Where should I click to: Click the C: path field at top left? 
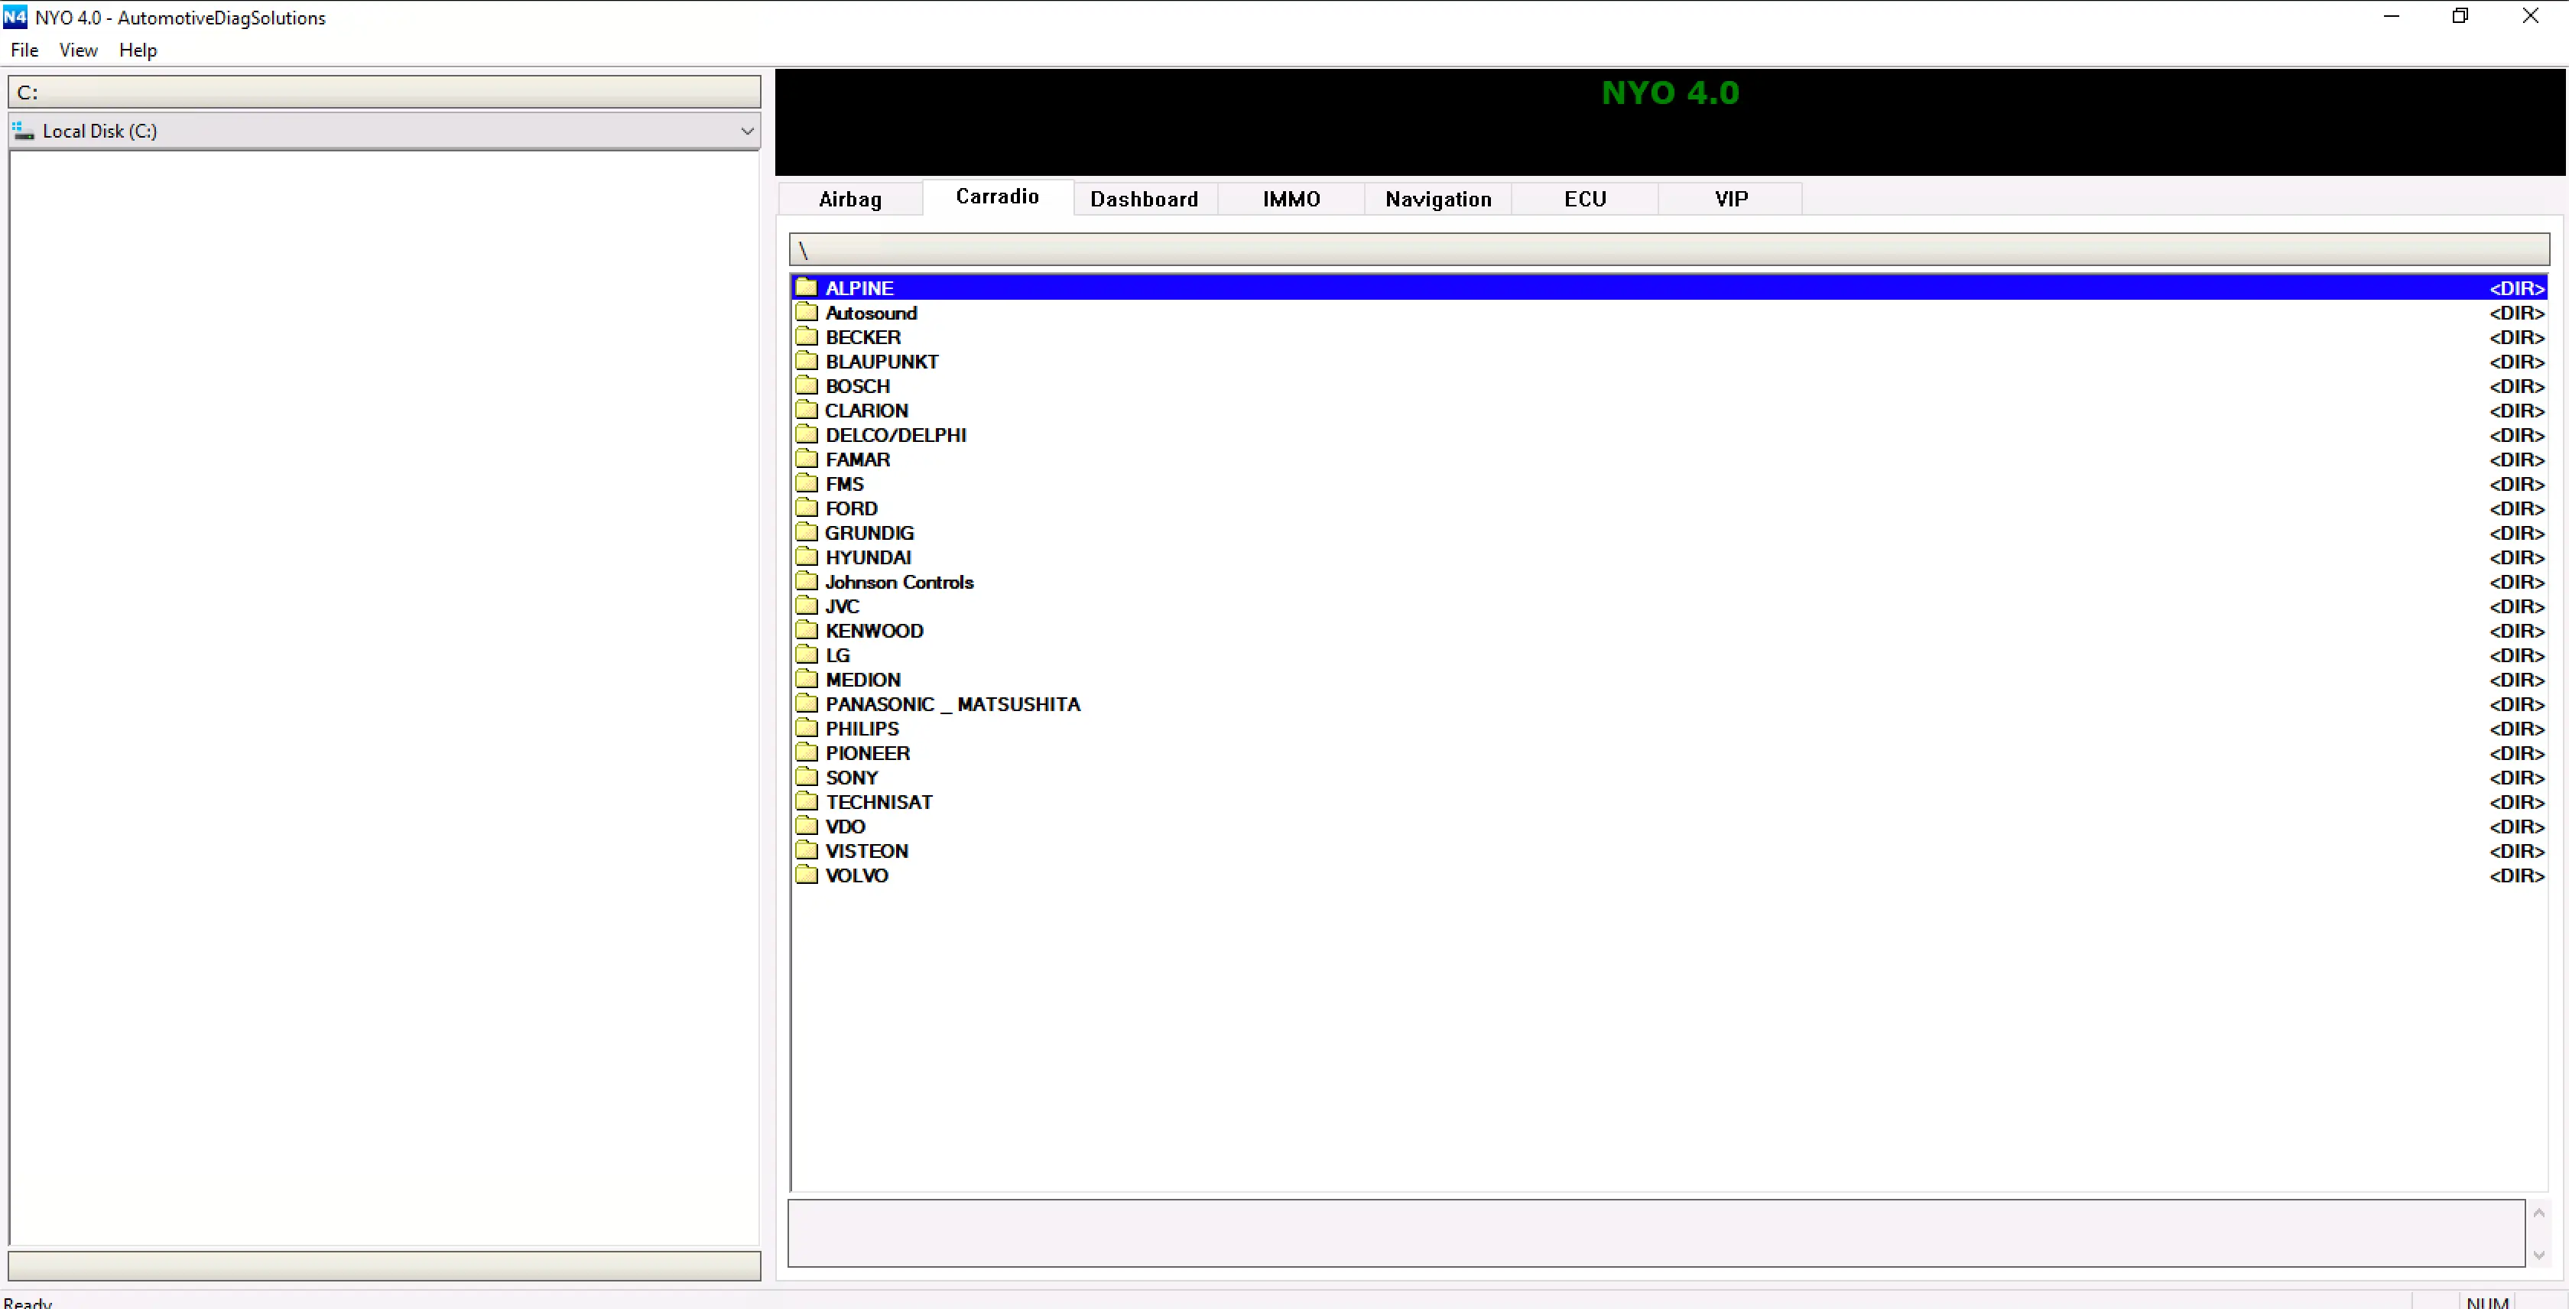384,93
